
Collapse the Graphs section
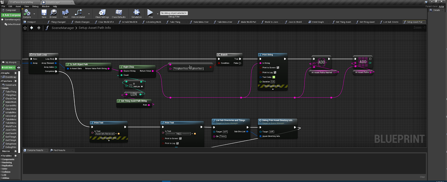pos(1,73)
